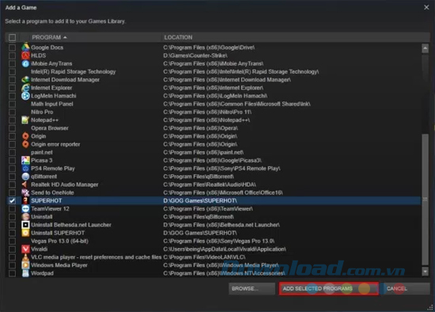Viewport: 435px width, 312px height.
Task: Select the Nitro Pro row text
Action: click(x=42, y=112)
